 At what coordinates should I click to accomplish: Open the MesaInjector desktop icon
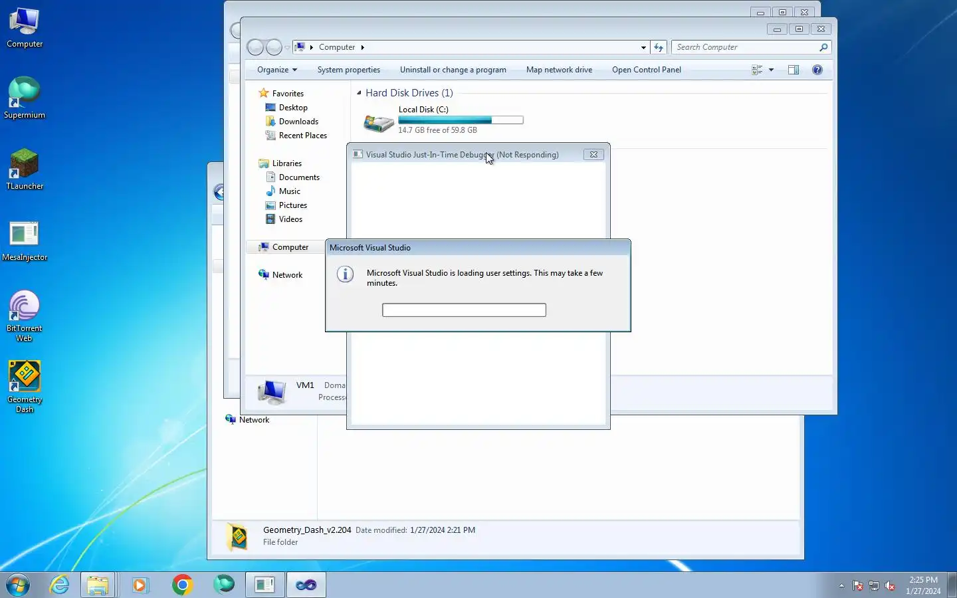coord(25,241)
